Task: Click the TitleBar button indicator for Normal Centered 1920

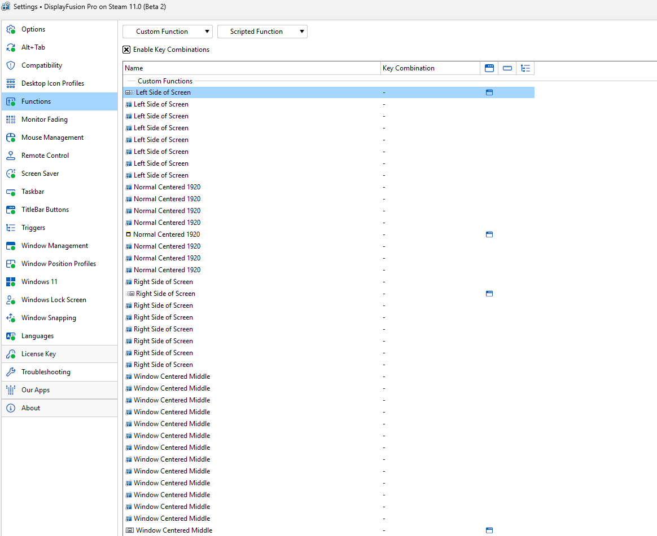Action: coord(489,234)
